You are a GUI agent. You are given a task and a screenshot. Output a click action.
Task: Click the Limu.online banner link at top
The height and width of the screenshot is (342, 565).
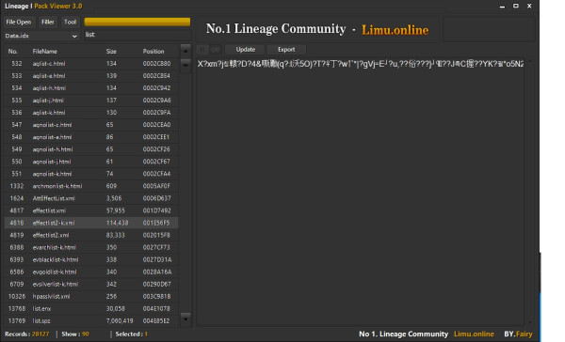pyautogui.click(x=395, y=30)
